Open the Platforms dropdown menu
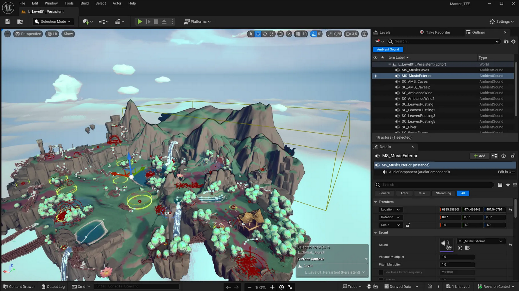 point(198,21)
